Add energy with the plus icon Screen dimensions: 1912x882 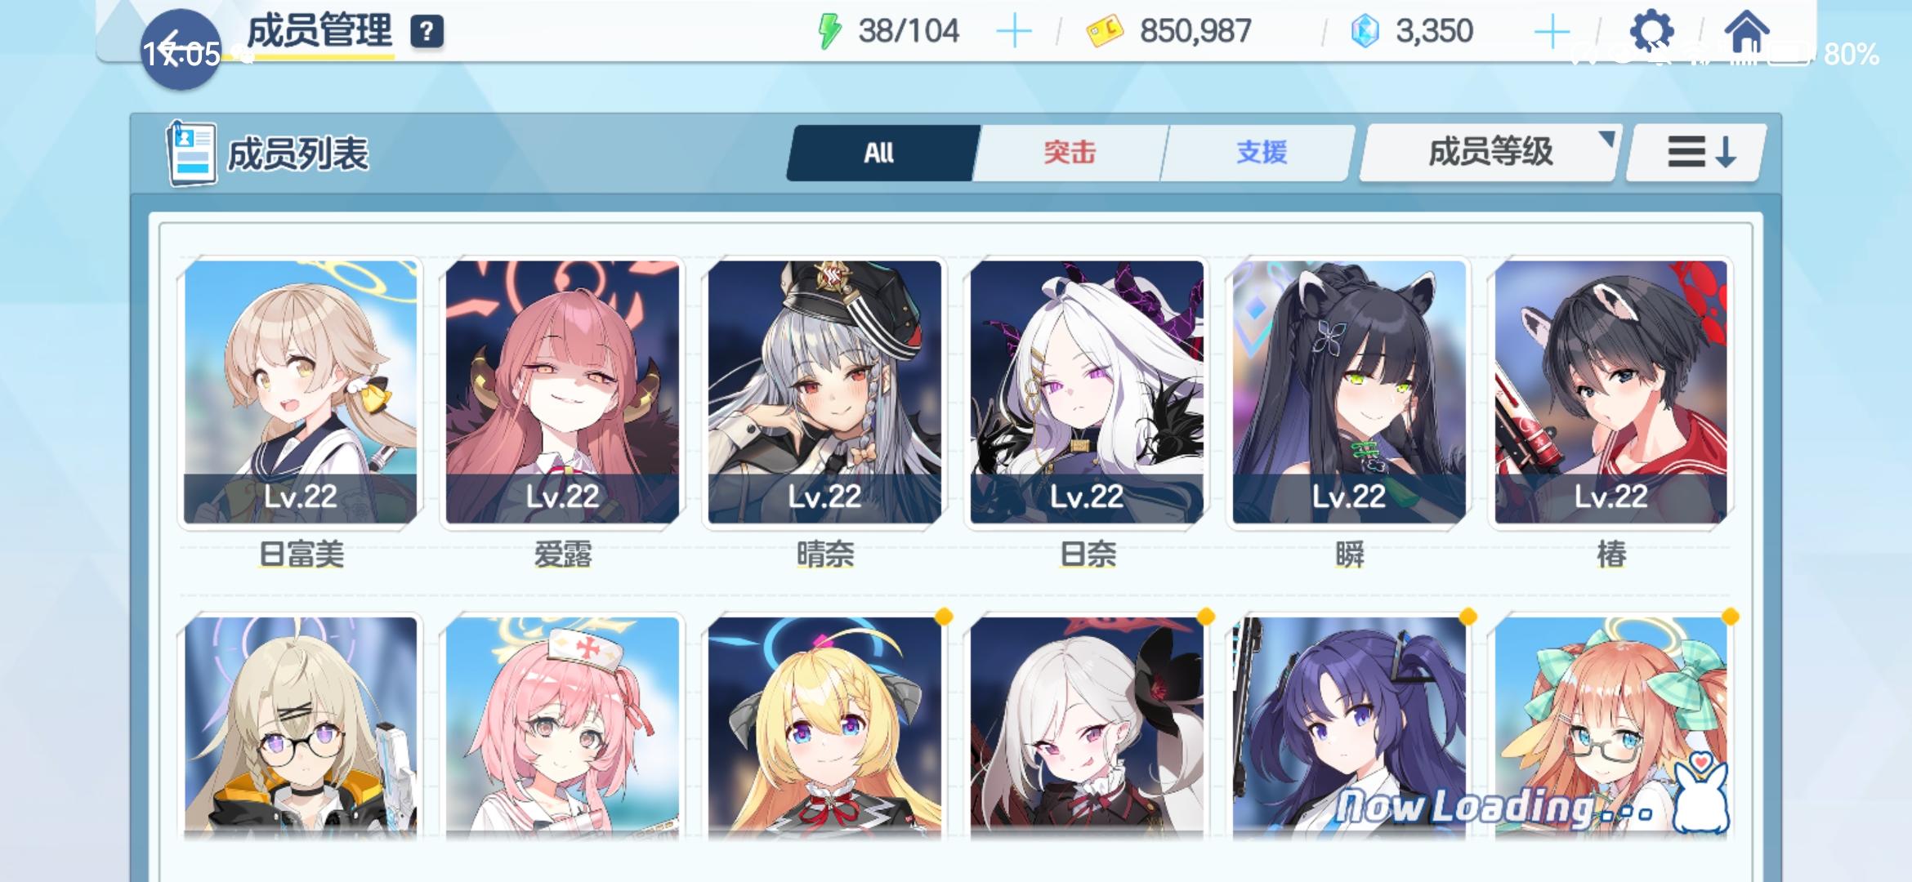(1014, 32)
